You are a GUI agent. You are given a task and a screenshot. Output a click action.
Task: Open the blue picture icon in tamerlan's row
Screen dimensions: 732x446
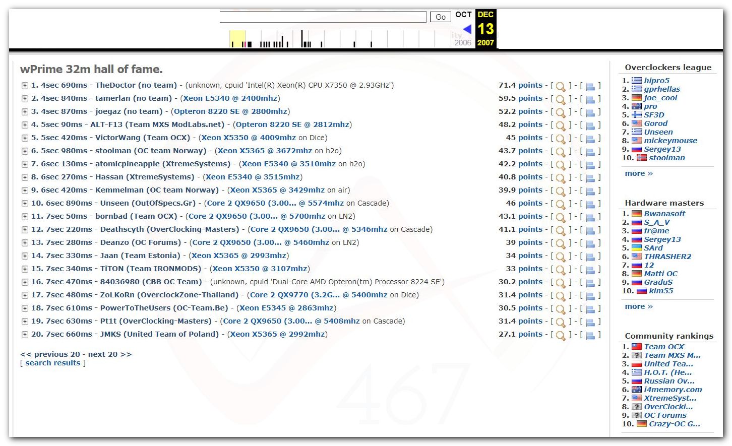coord(590,99)
